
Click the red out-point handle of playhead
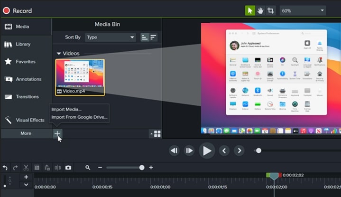tap(280, 175)
